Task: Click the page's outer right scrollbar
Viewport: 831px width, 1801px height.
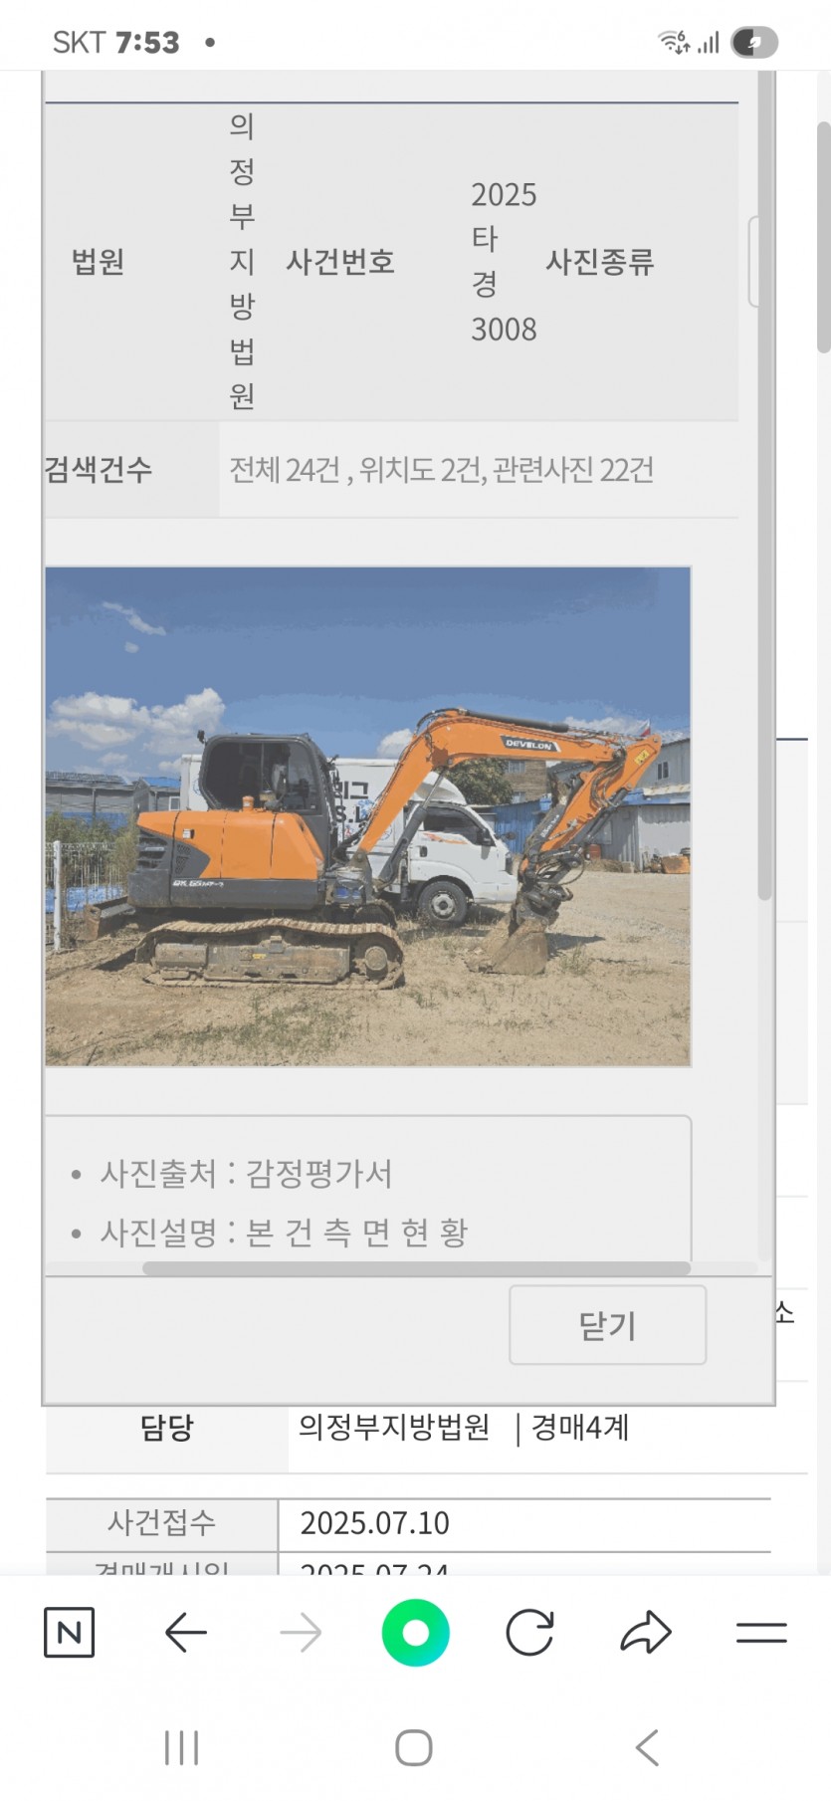Action: tap(823, 237)
